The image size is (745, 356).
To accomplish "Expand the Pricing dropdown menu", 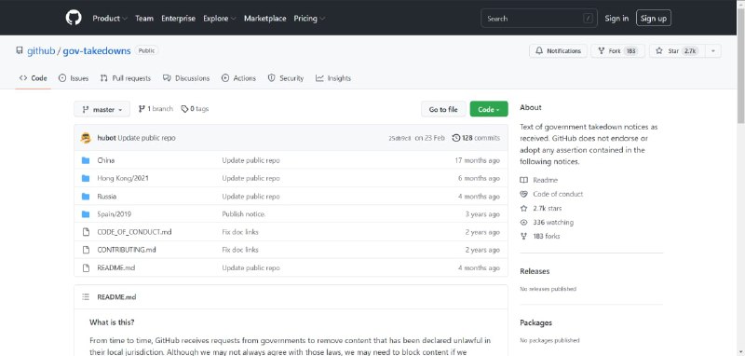I will [309, 19].
